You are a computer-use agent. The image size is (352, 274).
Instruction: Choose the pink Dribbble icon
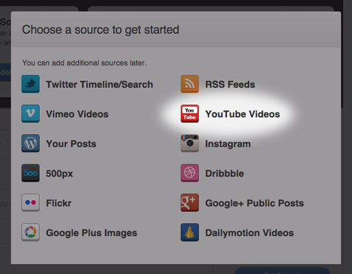click(190, 173)
